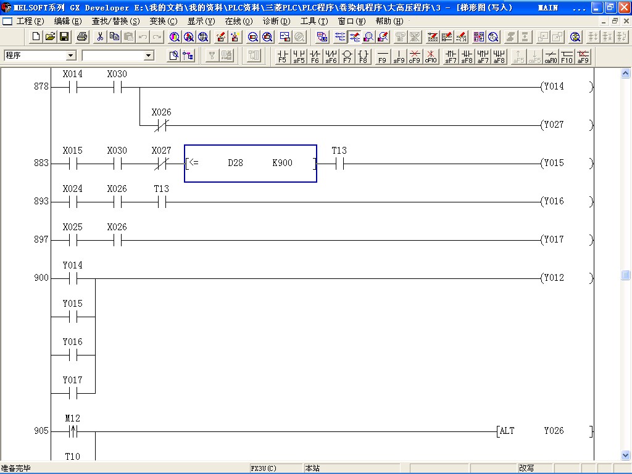
Task: Open the 编辑(E) menu
Action: pyautogui.click(x=68, y=21)
